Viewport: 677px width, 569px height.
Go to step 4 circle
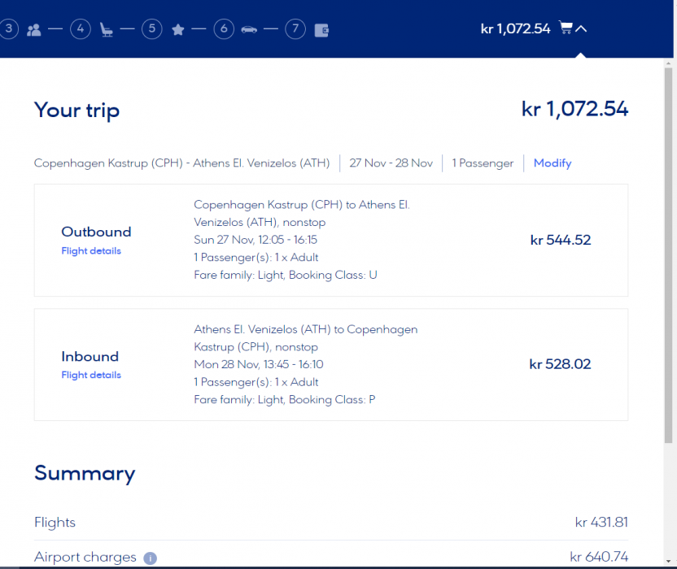pyautogui.click(x=80, y=30)
